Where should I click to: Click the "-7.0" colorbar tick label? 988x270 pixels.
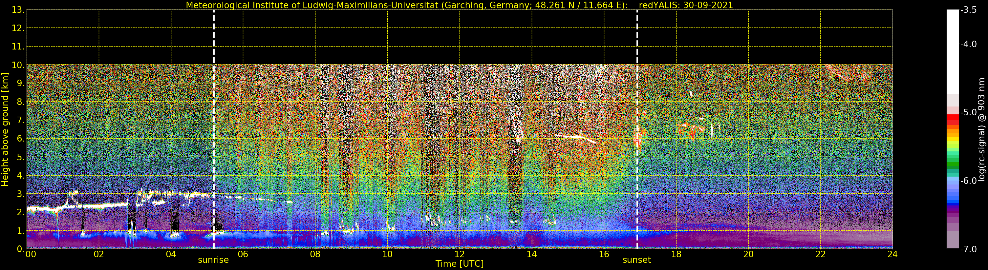[x=968, y=249]
